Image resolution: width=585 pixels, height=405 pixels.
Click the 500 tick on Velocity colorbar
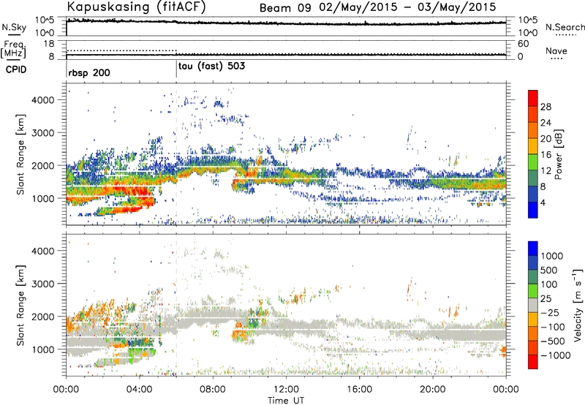(549, 270)
